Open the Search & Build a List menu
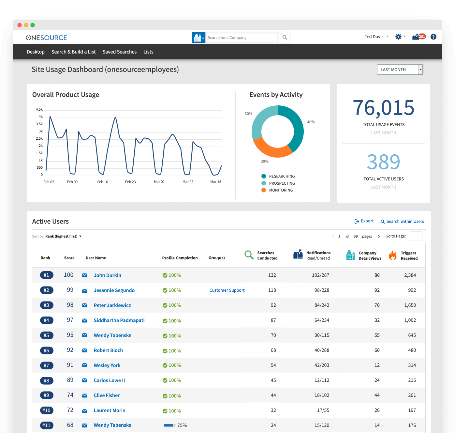Image resolution: width=455 pixels, height=433 pixels. (73, 52)
